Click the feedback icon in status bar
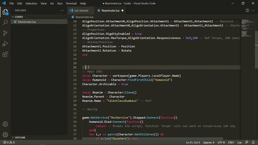258x145 pixels. coord(247,142)
